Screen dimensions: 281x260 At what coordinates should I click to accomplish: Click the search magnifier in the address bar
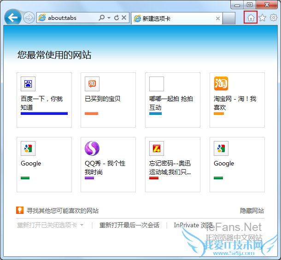tap(102, 18)
